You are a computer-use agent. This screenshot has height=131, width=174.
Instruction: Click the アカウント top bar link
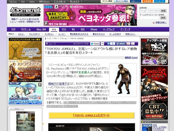pyautogui.click(x=13, y=1)
